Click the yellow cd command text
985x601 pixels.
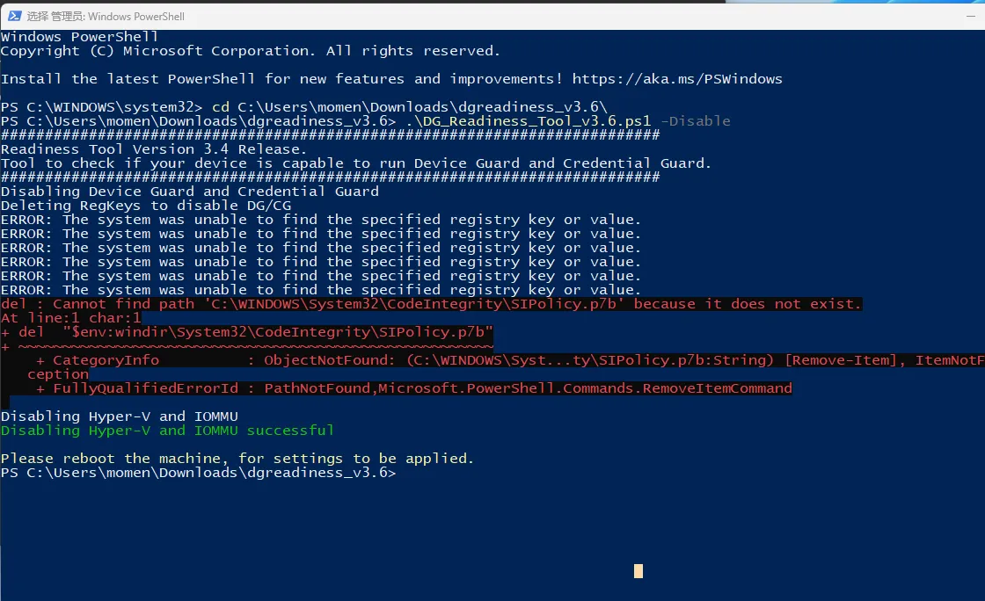click(221, 107)
